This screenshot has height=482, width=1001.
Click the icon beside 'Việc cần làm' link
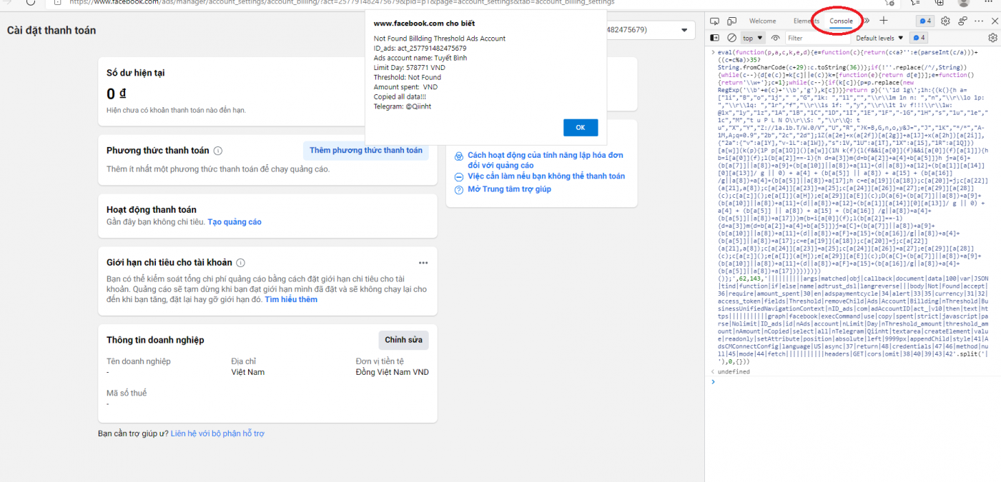pyautogui.click(x=460, y=176)
